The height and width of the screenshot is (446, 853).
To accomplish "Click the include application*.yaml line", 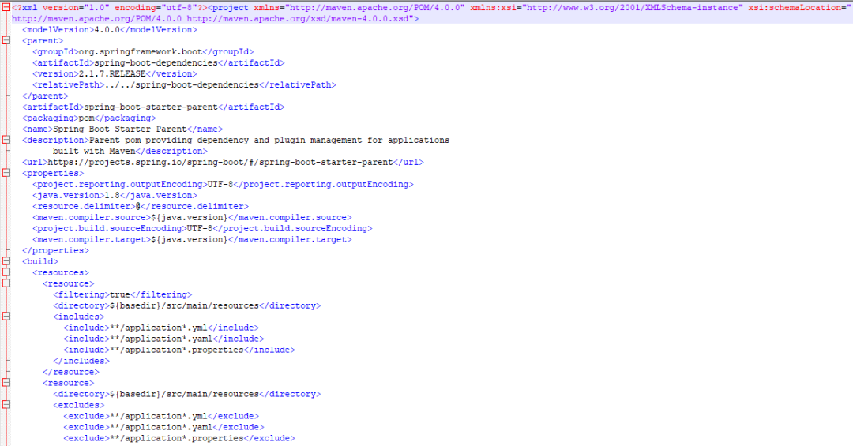I will point(163,339).
